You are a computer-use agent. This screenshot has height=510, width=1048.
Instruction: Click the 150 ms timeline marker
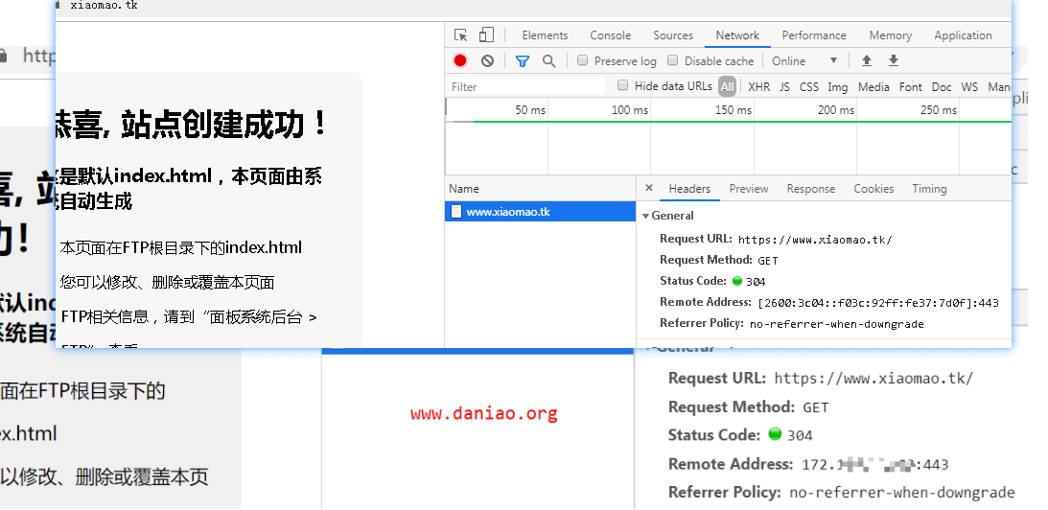coord(734,109)
